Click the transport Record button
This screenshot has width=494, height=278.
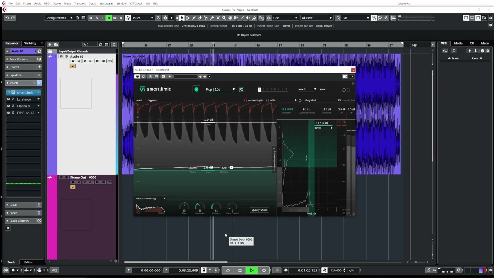click(264, 270)
